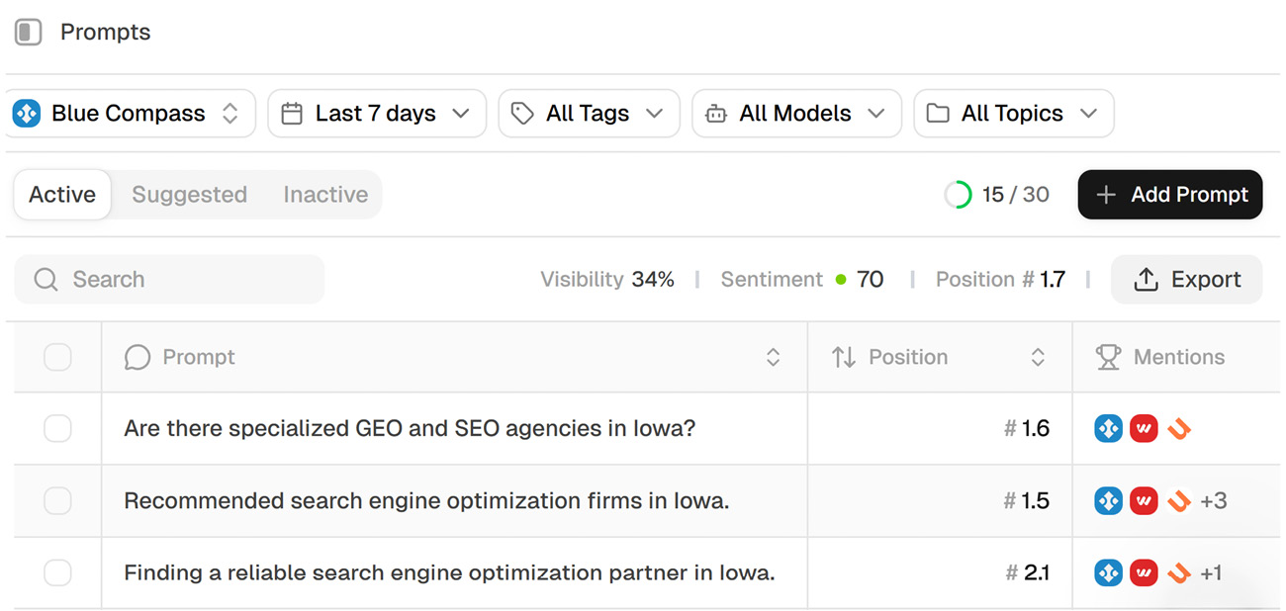
Task: Click the Add Prompt button
Action: (x=1169, y=195)
